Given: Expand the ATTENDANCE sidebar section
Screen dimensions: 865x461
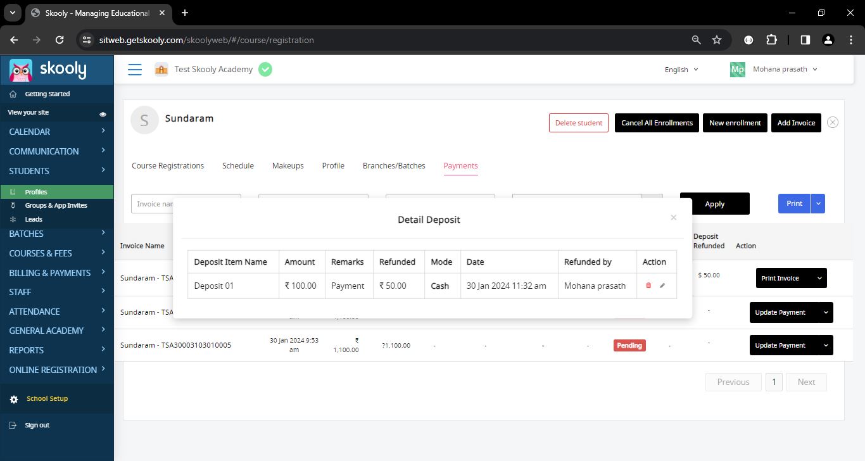Looking at the screenshot, I should [57, 312].
